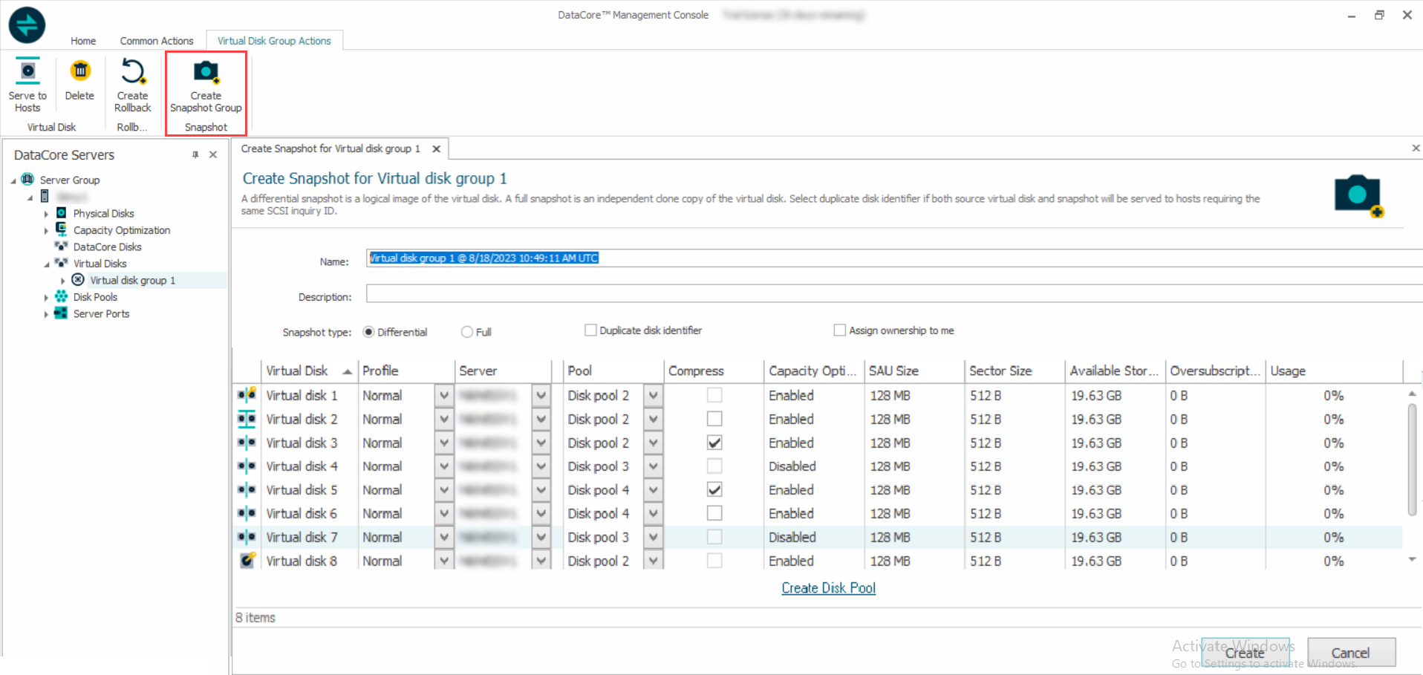Click the Create button

(1245, 653)
